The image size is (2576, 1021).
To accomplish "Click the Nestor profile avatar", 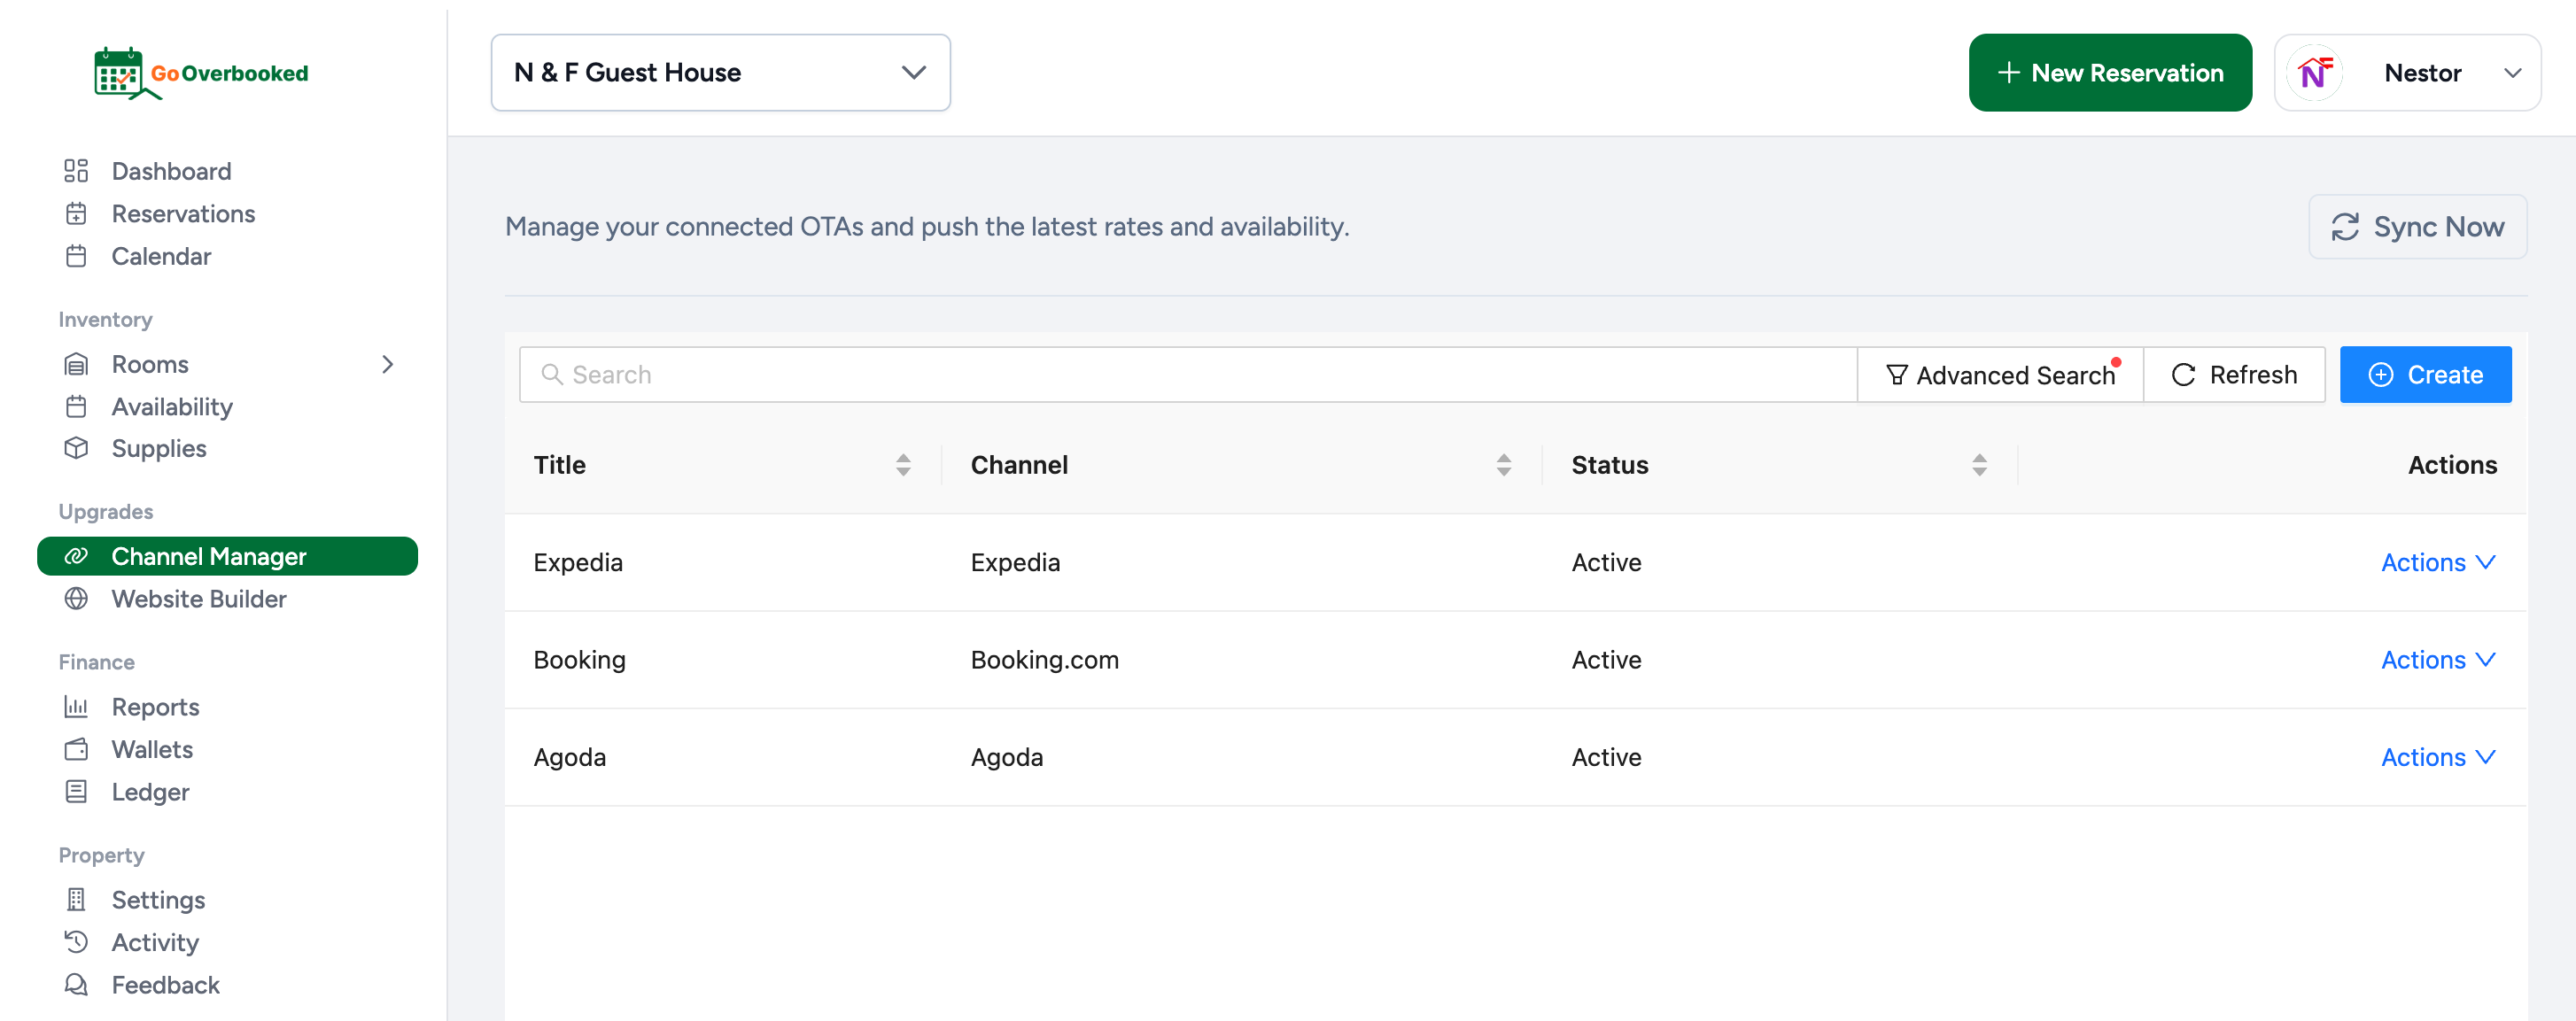I will pyautogui.click(x=2314, y=73).
